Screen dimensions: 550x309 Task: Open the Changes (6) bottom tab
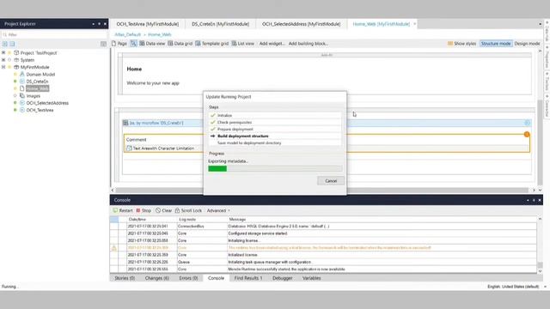(156, 278)
